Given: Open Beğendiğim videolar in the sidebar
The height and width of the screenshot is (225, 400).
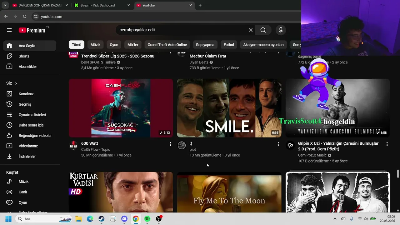Looking at the screenshot, I should 30,136.
